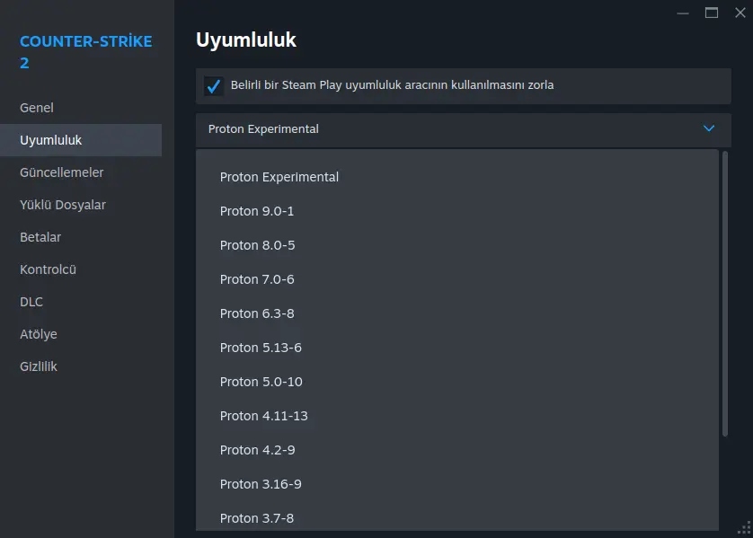Select Proton Experimental from the list

[x=456, y=177]
